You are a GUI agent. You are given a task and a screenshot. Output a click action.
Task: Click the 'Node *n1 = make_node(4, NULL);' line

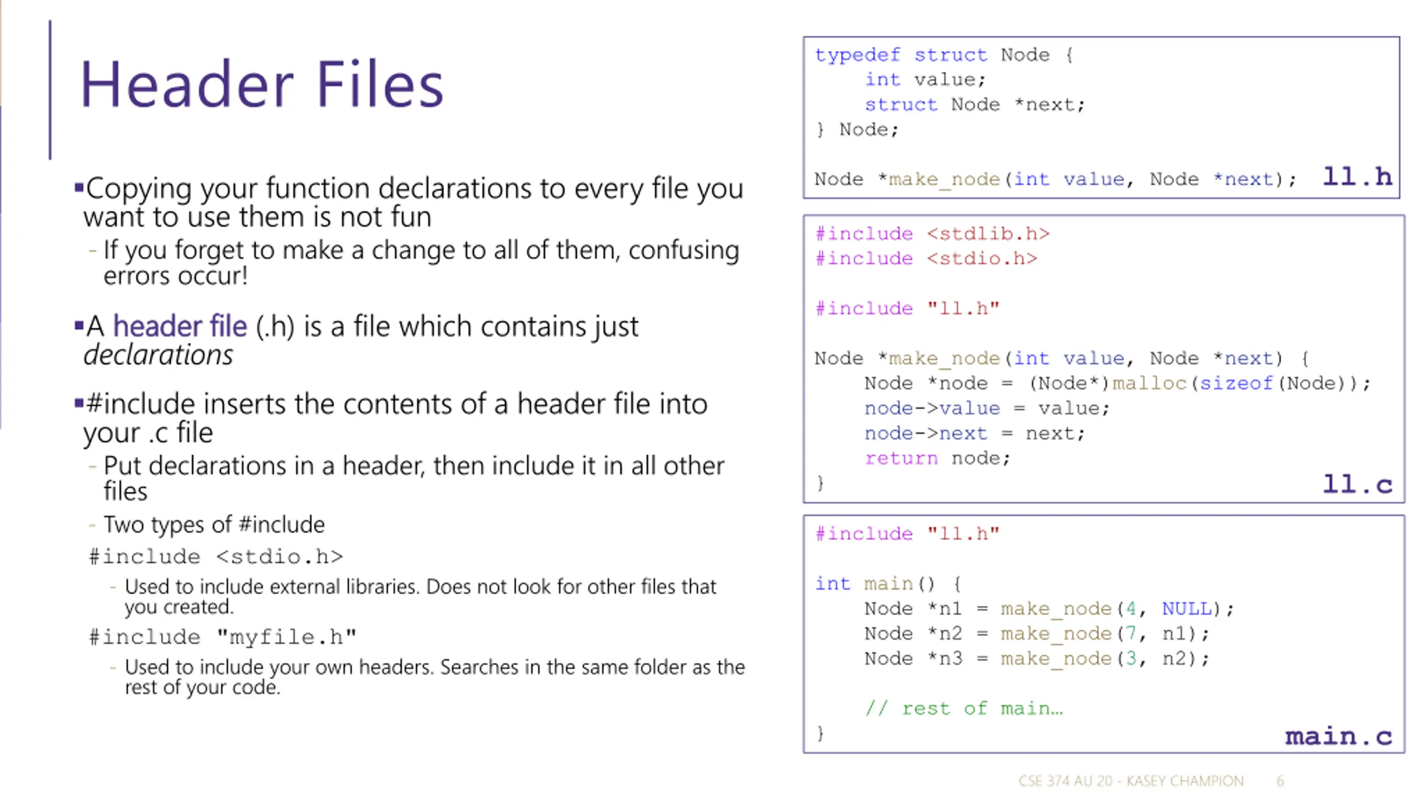point(1050,609)
